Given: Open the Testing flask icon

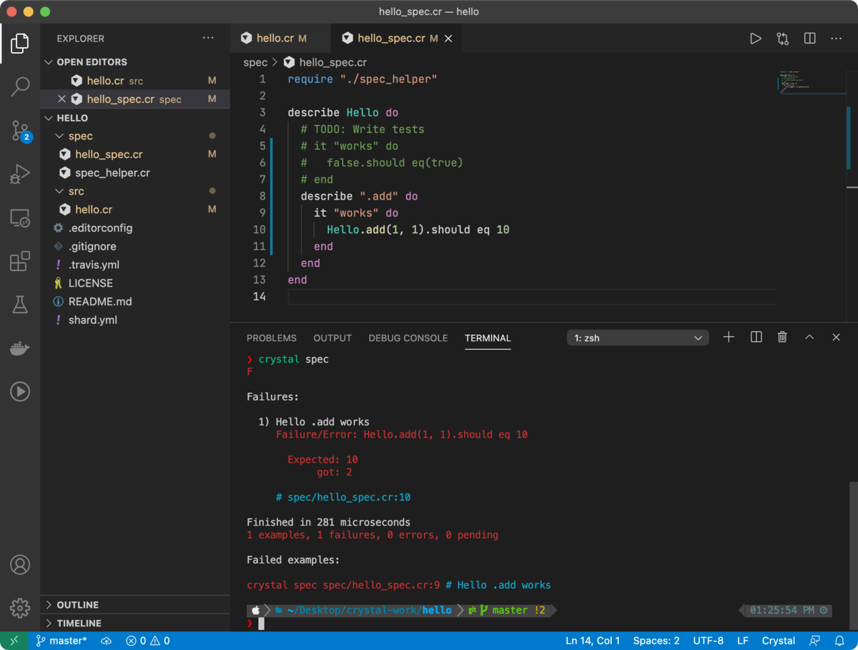Looking at the screenshot, I should [x=20, y=305].
